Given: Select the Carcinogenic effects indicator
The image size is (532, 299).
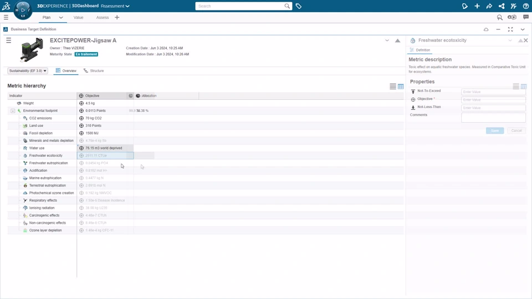Looking at the screenshot, I should 44,215.
